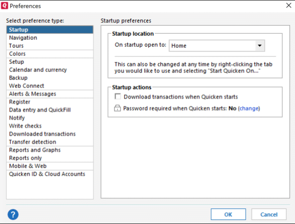Select Reports only preferences
This screenshot has height=224, width=295.
[x=50, y=158]
